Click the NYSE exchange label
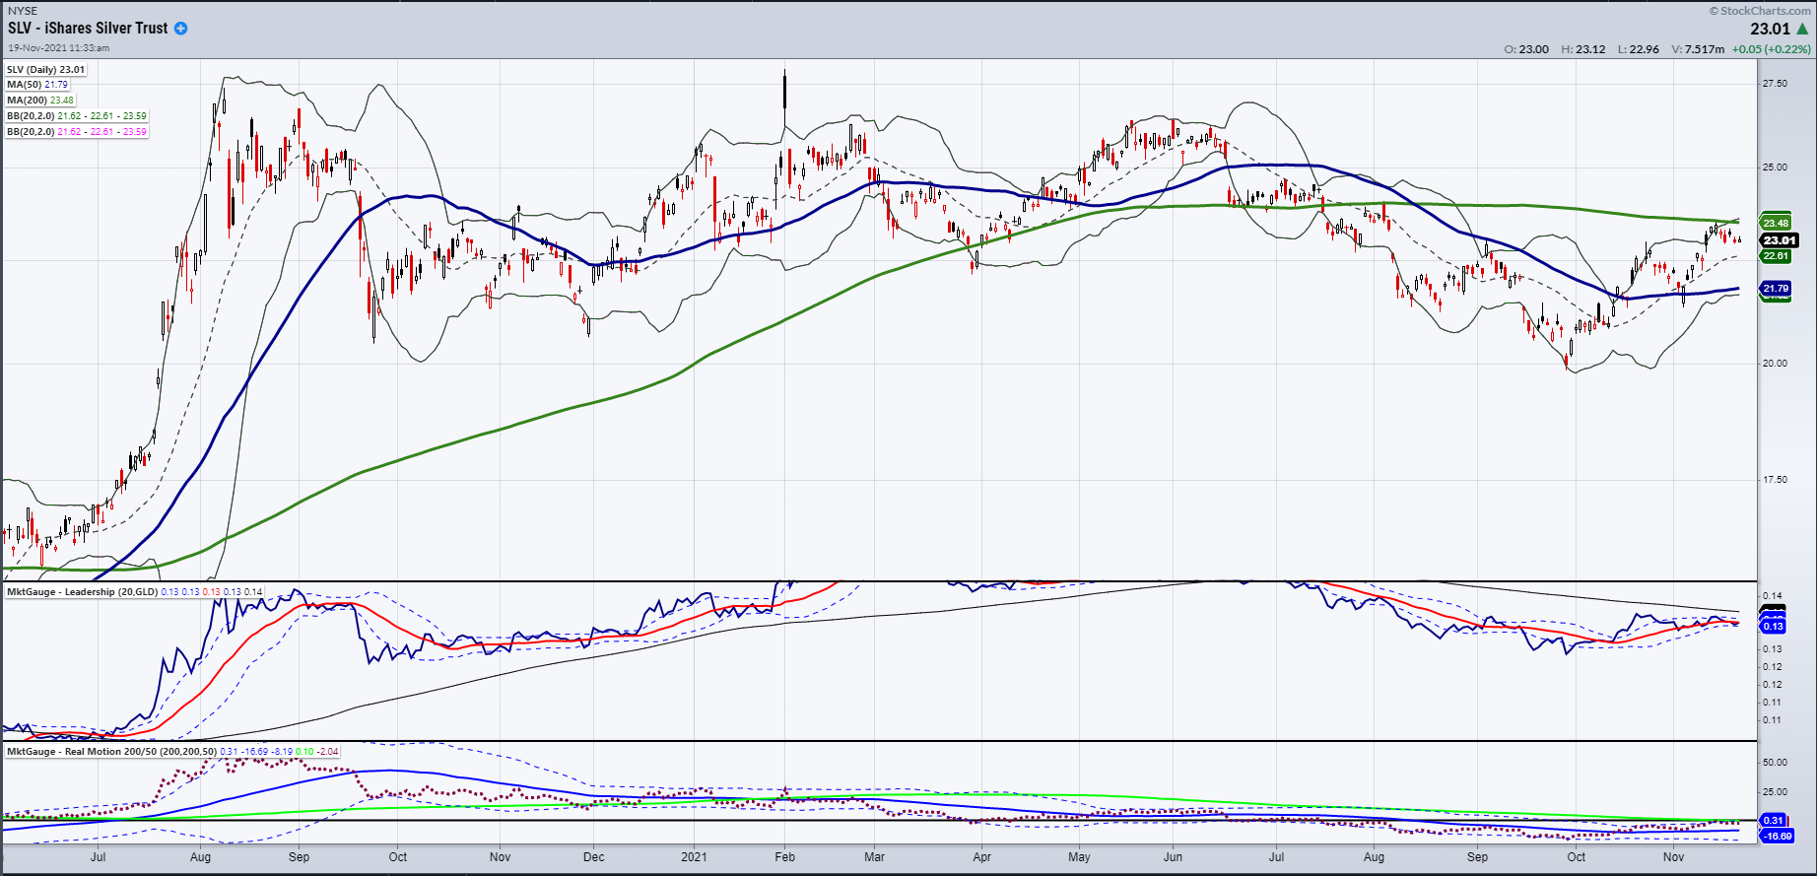 tap(23, 11)
